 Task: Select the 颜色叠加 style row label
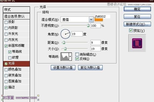click(x=15, y=69)
